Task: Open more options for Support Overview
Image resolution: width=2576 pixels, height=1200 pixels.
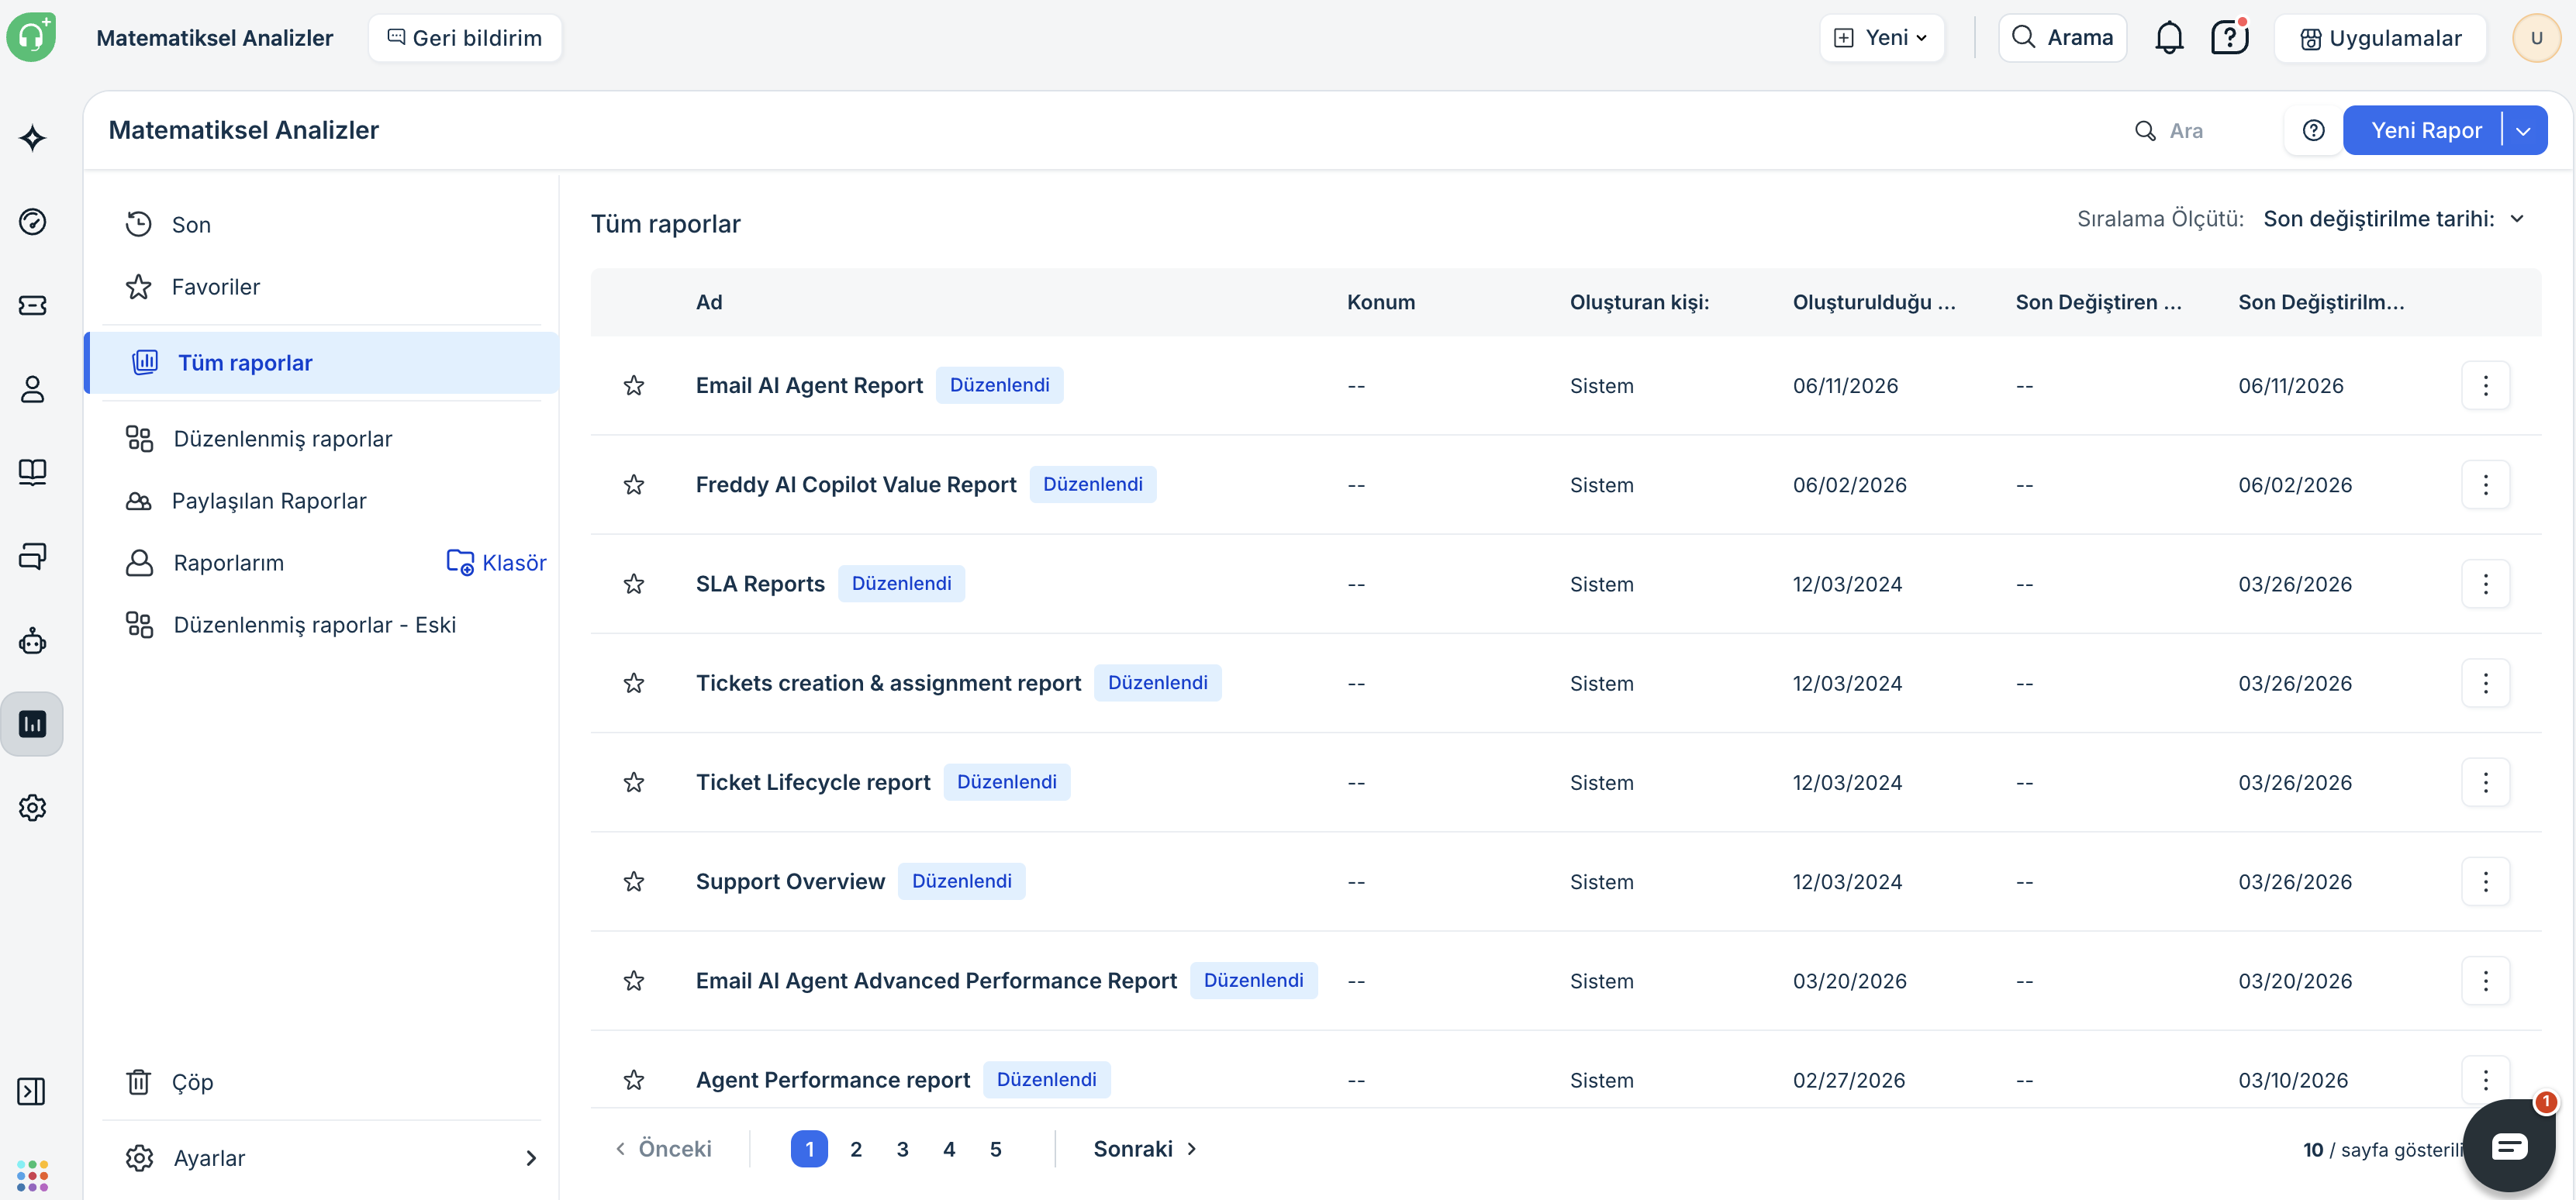Action: (x=2485, y=881)
